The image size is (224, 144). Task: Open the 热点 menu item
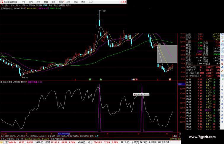83,2
